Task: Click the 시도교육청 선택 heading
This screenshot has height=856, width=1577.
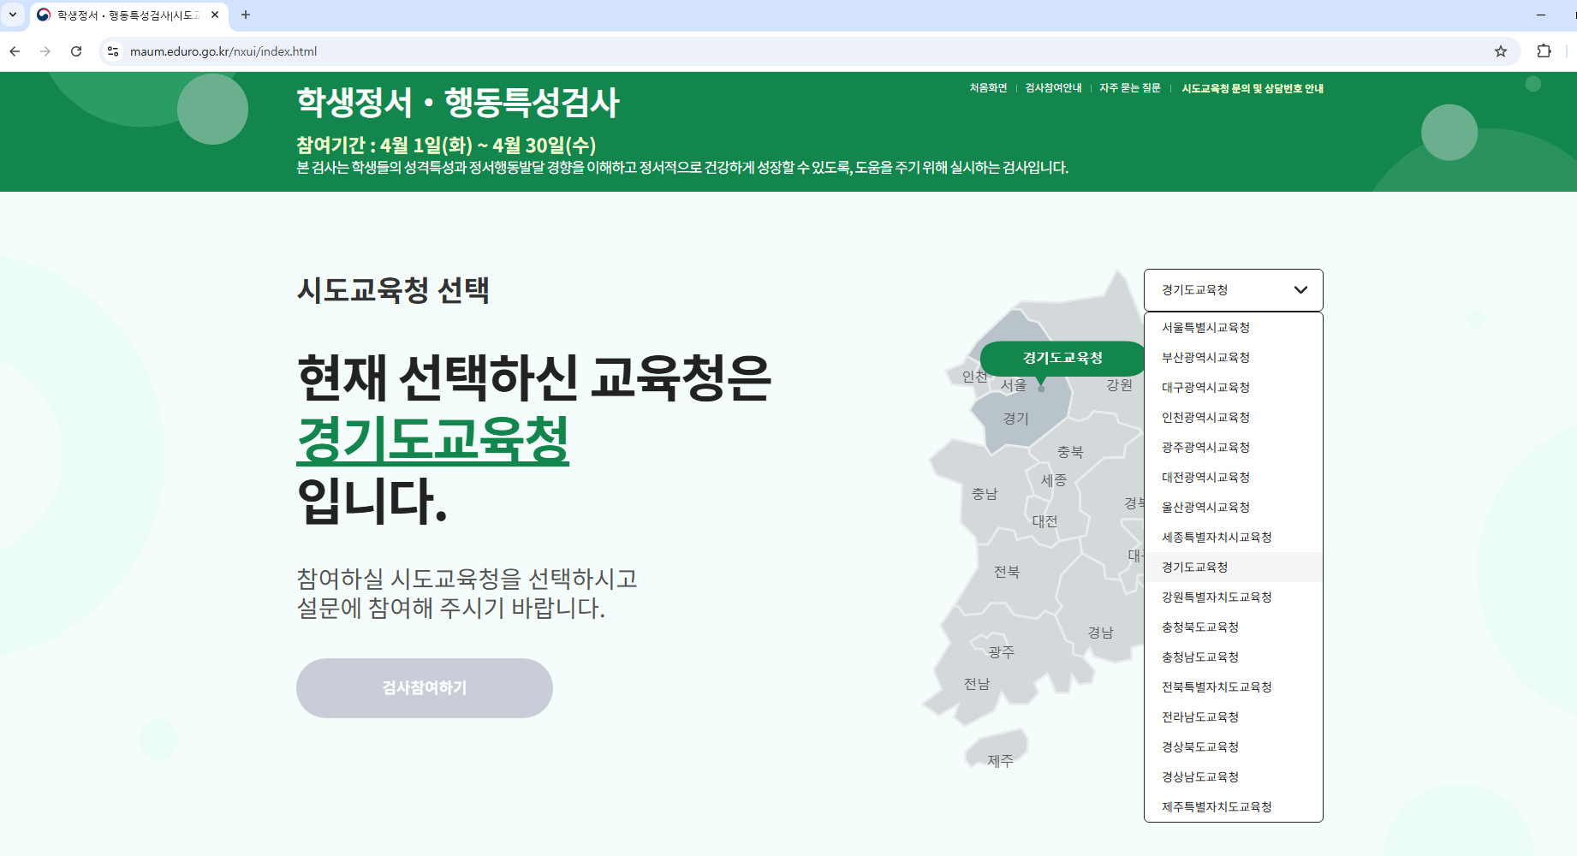Action: (393, 290)
